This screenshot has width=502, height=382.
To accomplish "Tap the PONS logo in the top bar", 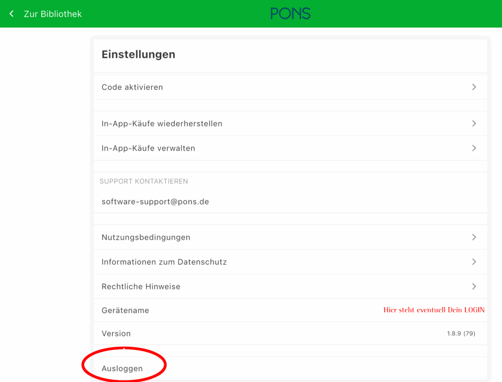I will click(x=290, y=14).
